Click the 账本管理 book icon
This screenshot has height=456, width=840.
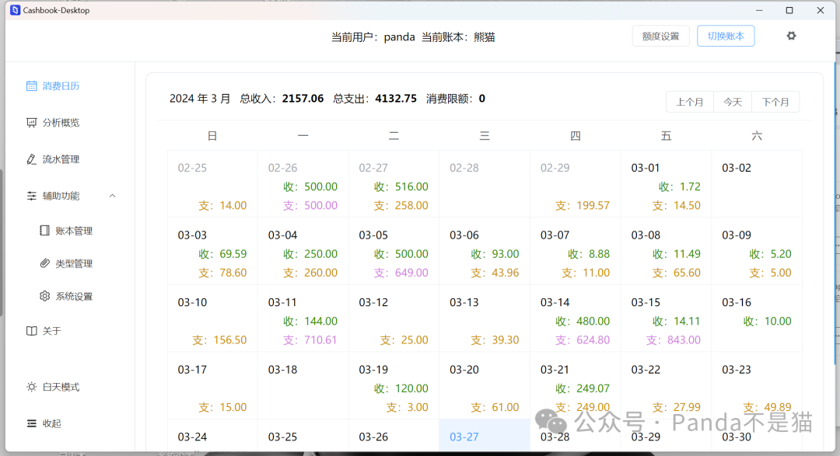coord(44,231)
